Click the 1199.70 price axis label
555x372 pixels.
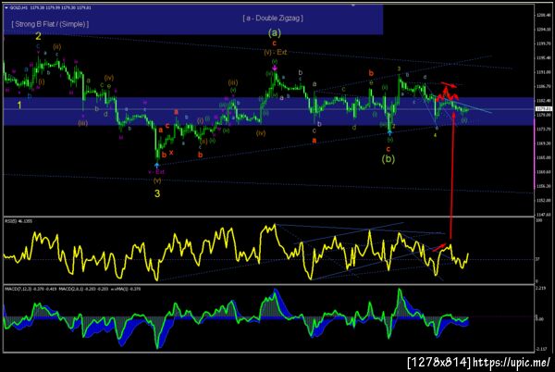pos(545,43)
